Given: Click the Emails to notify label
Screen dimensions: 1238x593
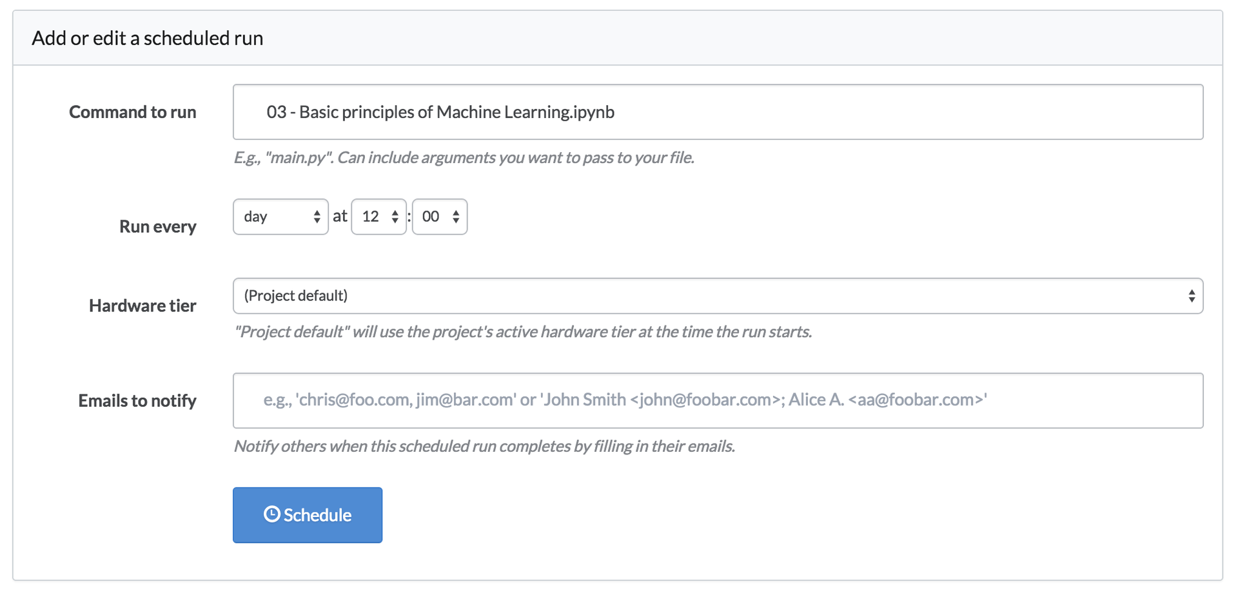Looking at the screenshot, I should [x=137, y=400].
